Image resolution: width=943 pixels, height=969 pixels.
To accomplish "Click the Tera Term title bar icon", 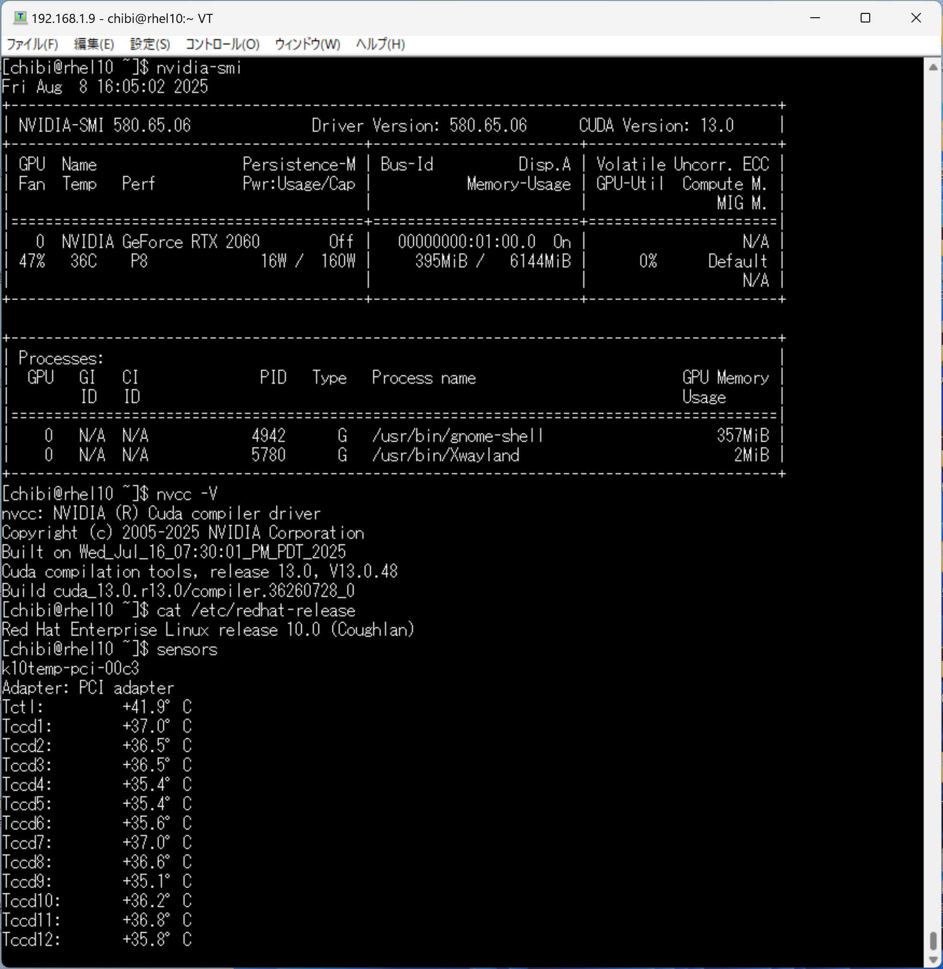I will pos(20,18).
